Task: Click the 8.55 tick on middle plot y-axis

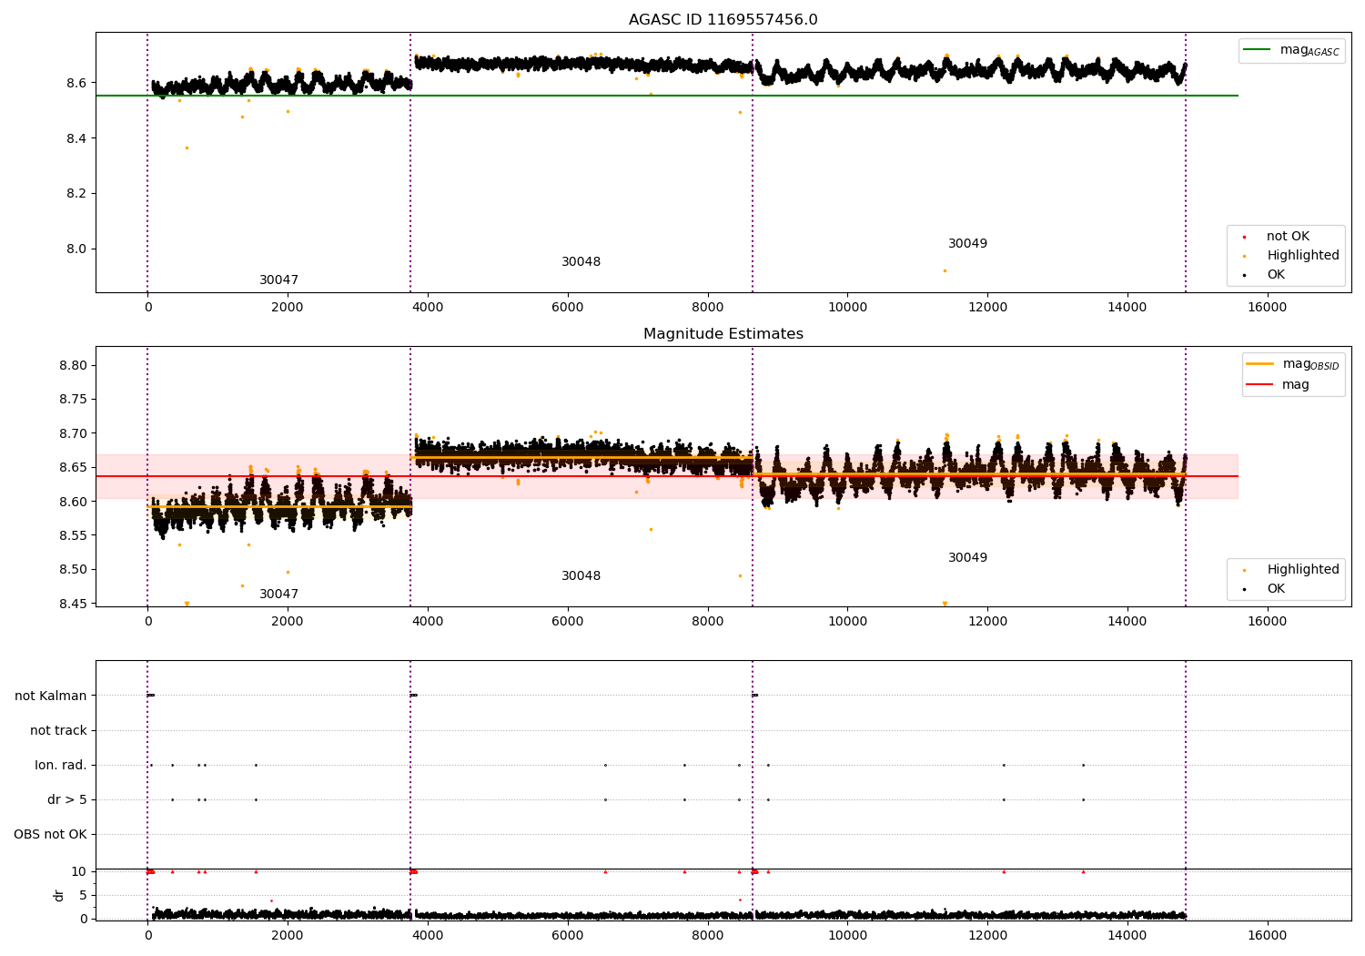Action: pos(72,536)
